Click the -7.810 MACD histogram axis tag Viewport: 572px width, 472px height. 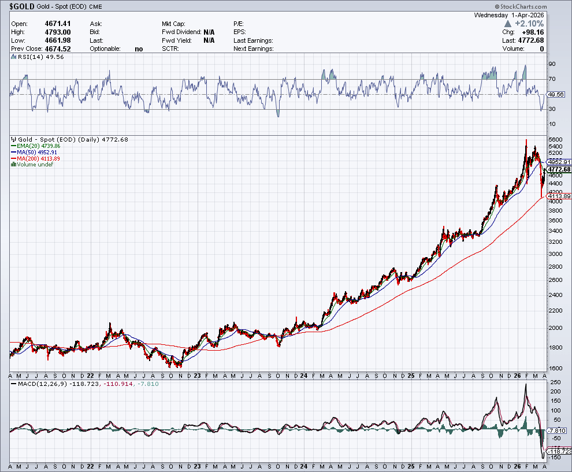click(x=558, y=431)
